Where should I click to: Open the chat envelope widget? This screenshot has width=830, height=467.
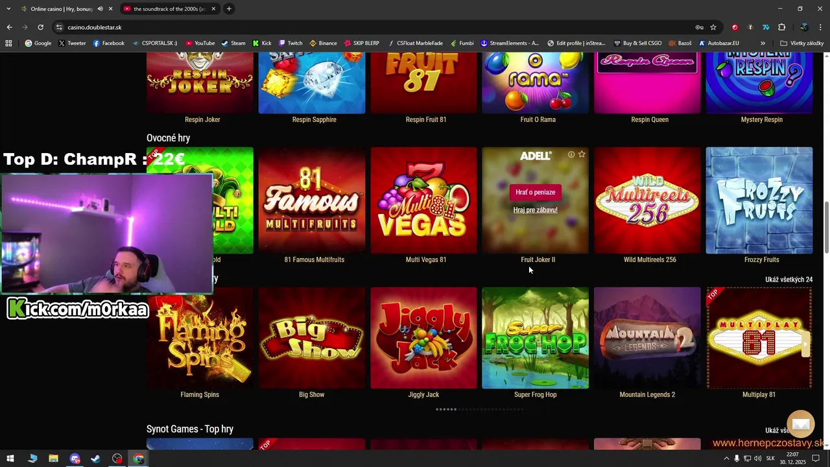point(801,424)
